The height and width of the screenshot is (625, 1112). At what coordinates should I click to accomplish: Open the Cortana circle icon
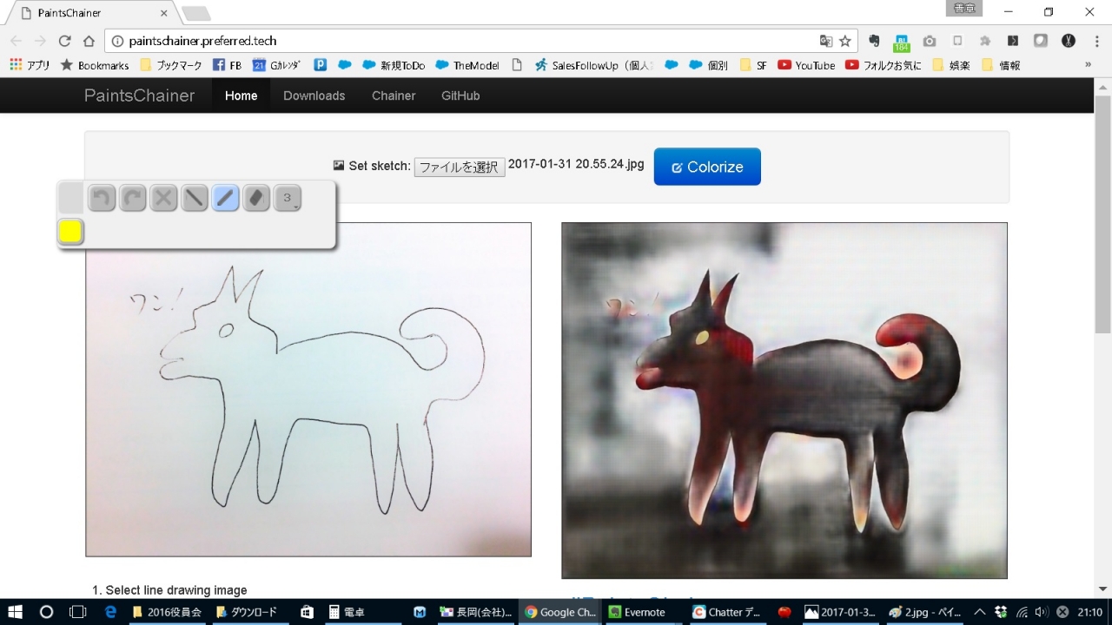tap(47, 612)
